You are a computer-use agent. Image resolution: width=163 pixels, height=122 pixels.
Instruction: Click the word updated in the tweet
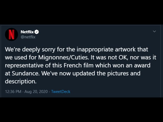click(x=84, y=74)
